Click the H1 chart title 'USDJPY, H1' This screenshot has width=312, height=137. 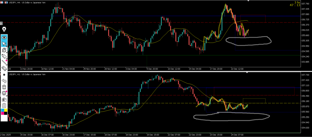pyautogui.click(x=14, y=74)
